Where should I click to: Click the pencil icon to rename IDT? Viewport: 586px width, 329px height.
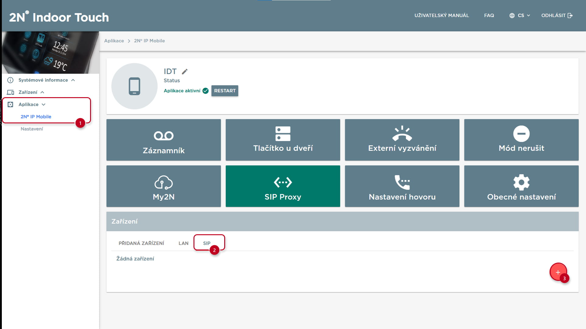point(185,72)
